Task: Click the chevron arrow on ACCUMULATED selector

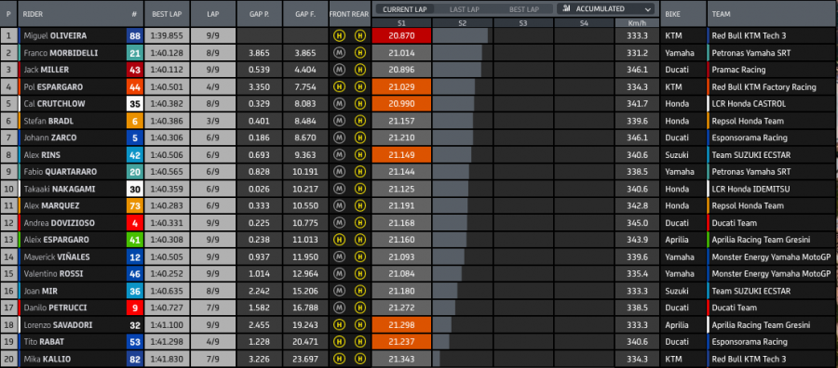Action: (648, 9)
